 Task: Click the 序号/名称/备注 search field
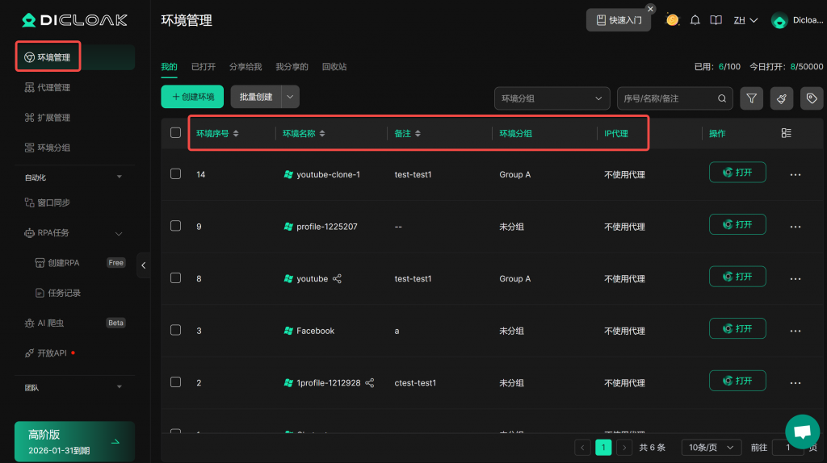click(666, 98)
